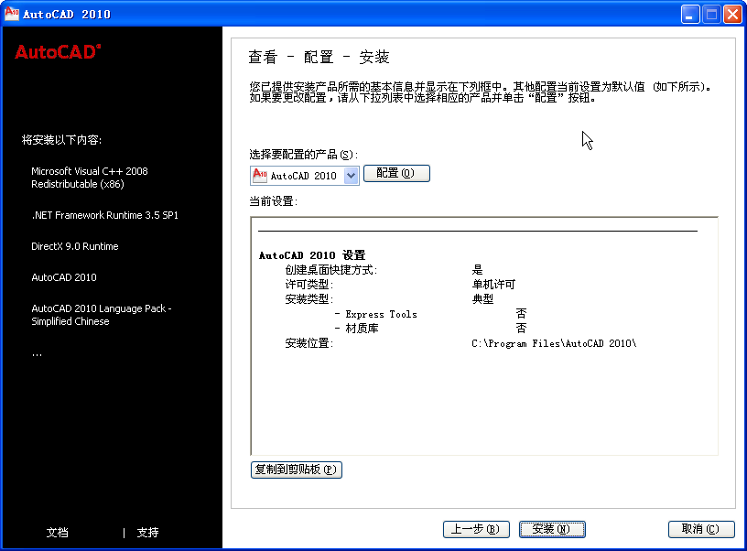This screenshot has height=551, width=747.
Task: Open the 文档 documentation link
Action: tap(57, 533)
